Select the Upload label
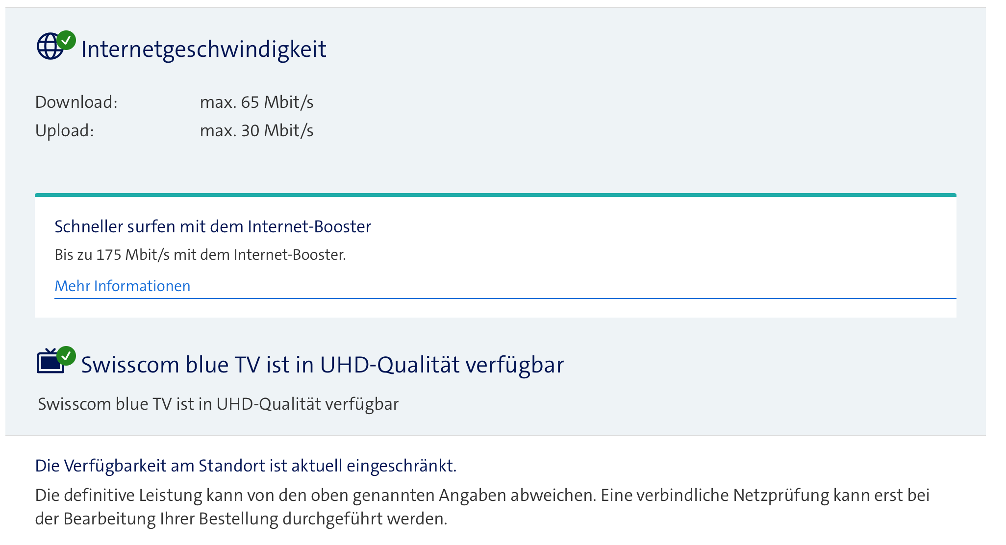Screen dimensions: 1006x545 point(64,130)
